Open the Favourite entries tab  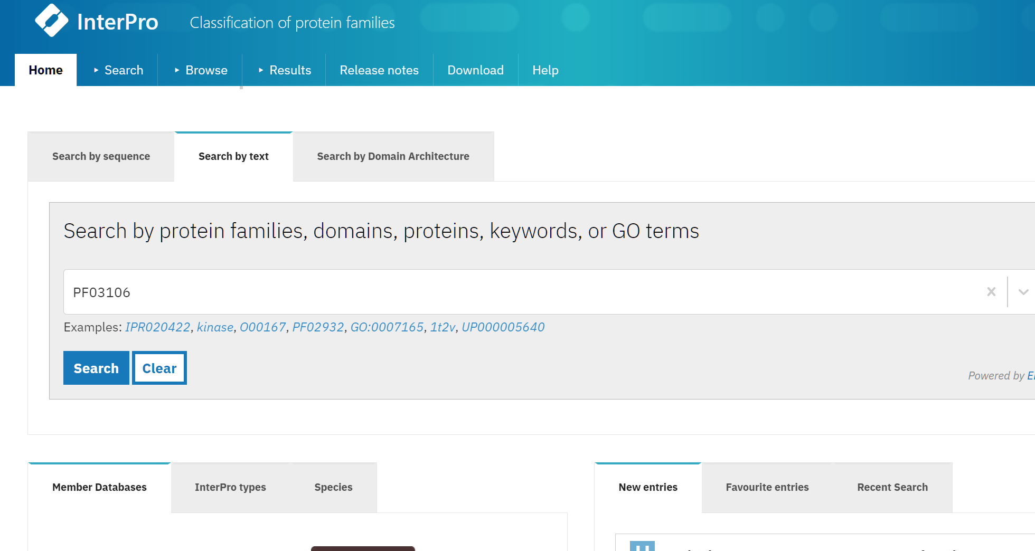(x=767, y=487)
